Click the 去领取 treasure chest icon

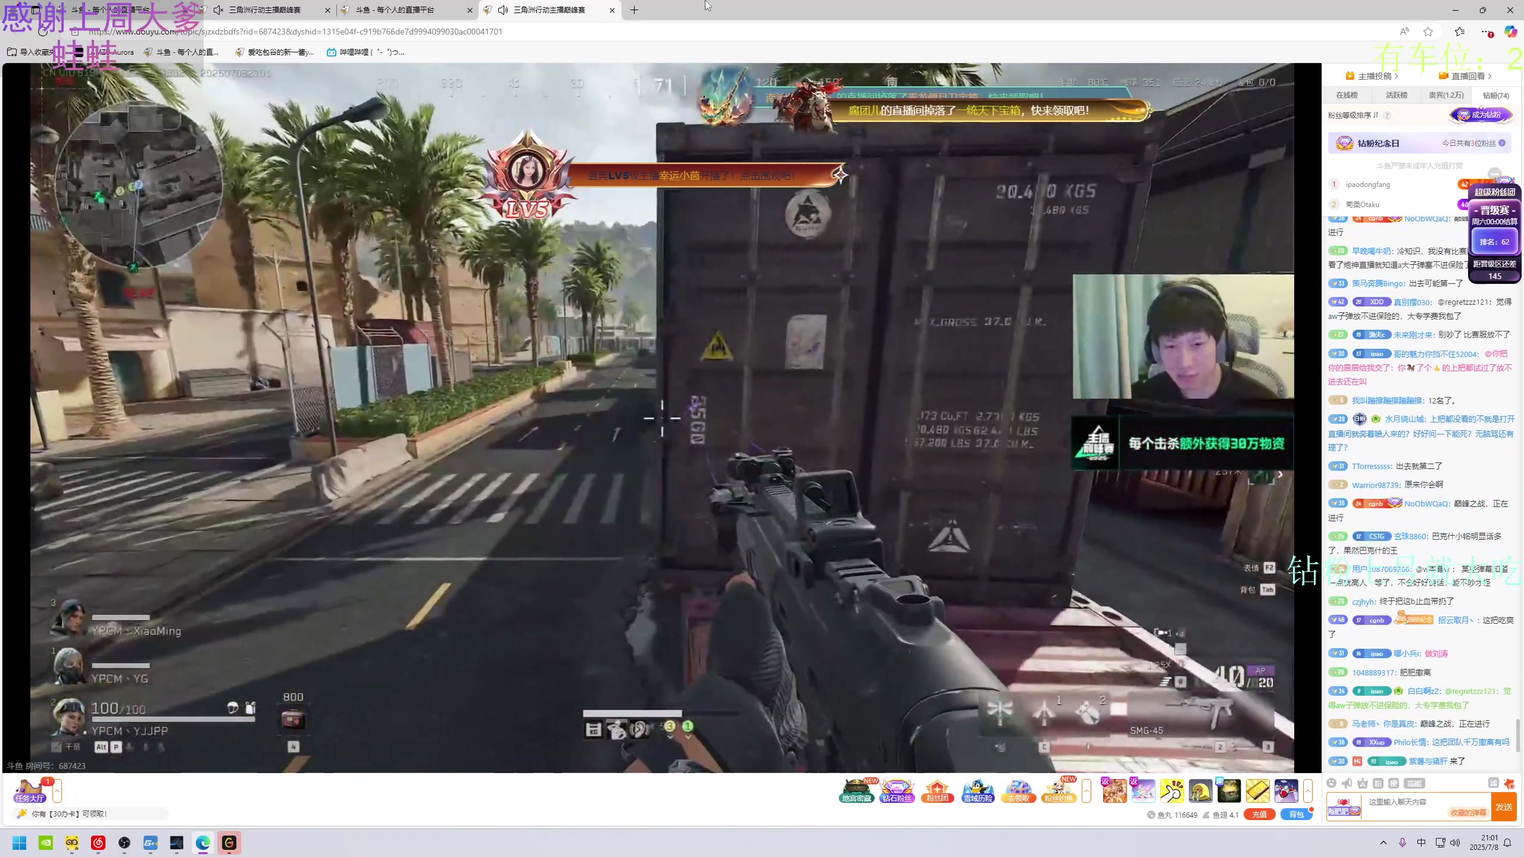1018,791
